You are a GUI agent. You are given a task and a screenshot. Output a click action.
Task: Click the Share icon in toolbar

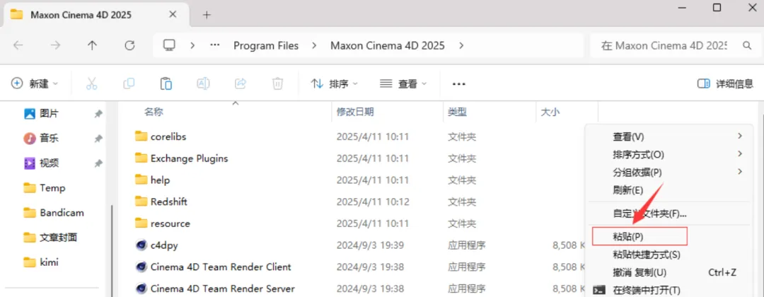click(241, 83)
